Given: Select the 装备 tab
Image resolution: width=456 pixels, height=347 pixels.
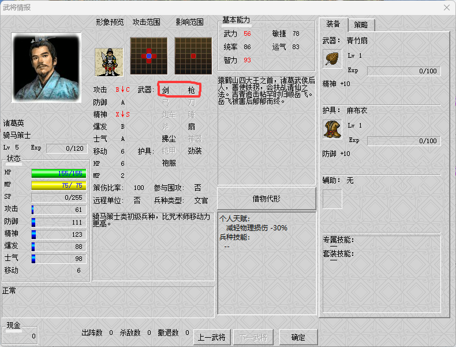Looking at the screenshot, I should [x=333, y=24].
